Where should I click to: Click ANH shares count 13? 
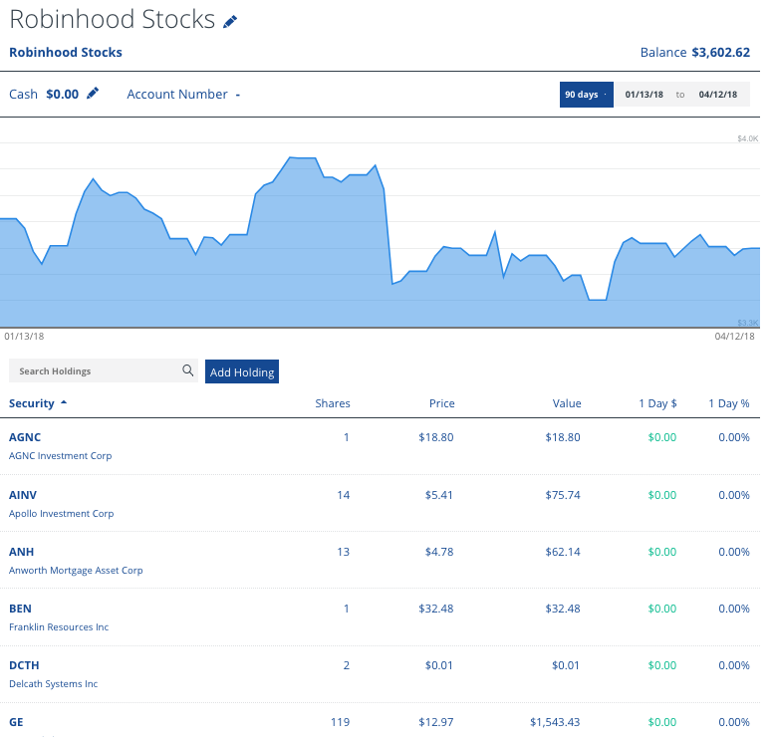[x=344, y=552]
